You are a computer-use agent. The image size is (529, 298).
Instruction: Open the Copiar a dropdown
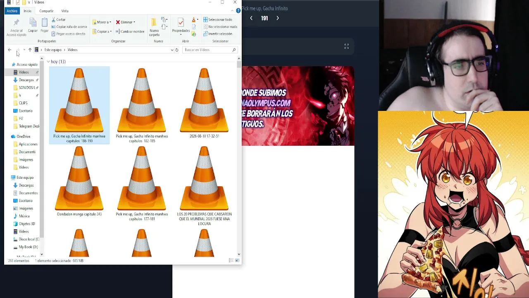pyautogui.click(x=102, y=31)
